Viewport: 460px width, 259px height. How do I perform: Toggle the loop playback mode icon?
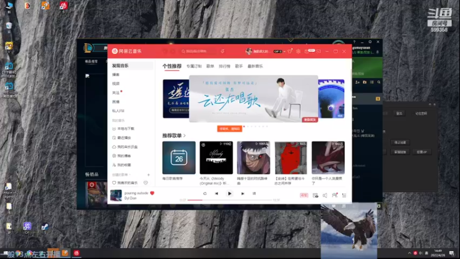205,193
